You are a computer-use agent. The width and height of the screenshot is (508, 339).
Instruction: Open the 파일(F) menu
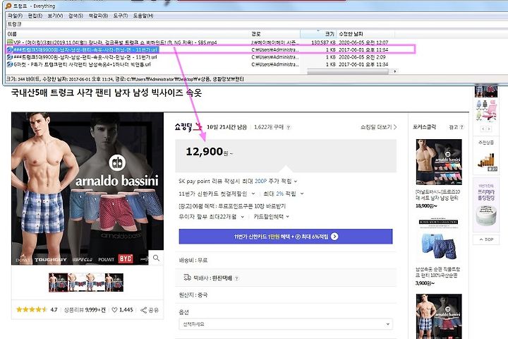[x=15, y=16]
